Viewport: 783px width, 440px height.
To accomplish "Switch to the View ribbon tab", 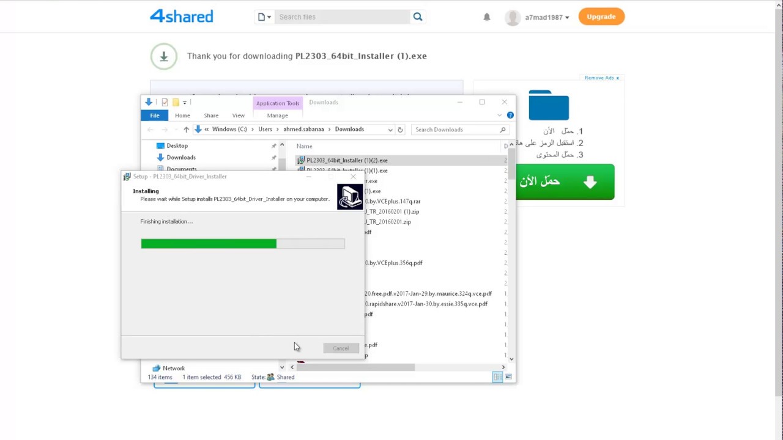I will [x=238, y=116].
